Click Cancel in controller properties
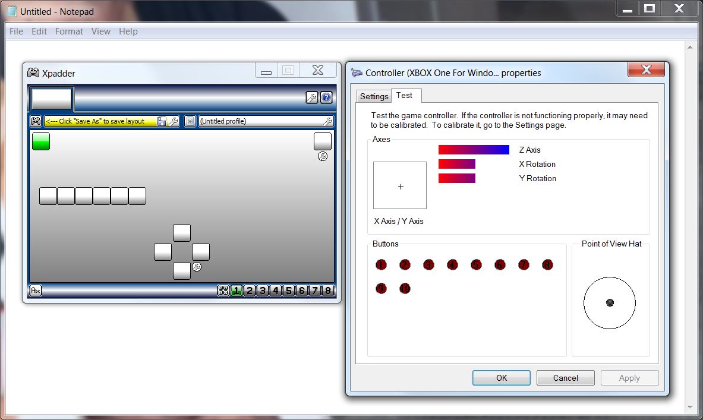The height and width of the screenshot is (420, 703). [x=565, y=378]
